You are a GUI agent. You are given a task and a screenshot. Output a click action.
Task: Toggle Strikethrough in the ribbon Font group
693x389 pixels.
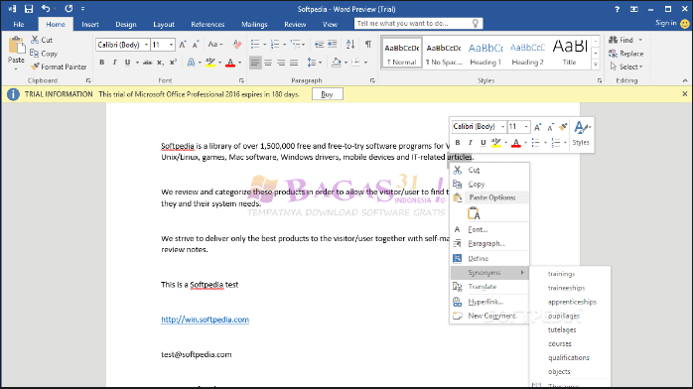(148, 63)
